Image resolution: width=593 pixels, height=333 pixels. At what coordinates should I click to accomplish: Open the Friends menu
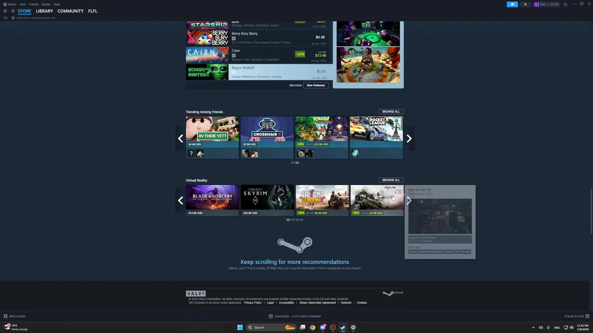click(34, 4)
